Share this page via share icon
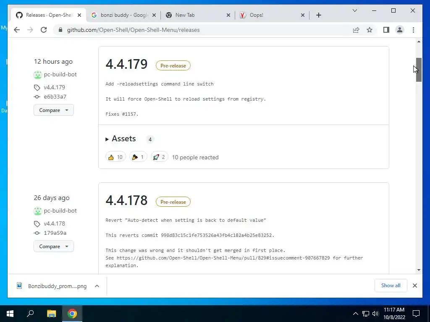This screenshot has height=322, width=430. click(356, 30)
